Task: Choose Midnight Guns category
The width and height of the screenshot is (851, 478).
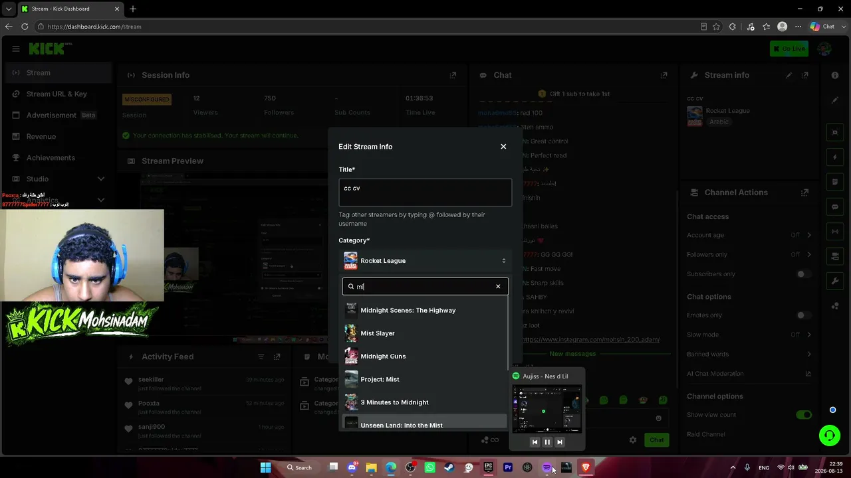Action: click(425, 357)
